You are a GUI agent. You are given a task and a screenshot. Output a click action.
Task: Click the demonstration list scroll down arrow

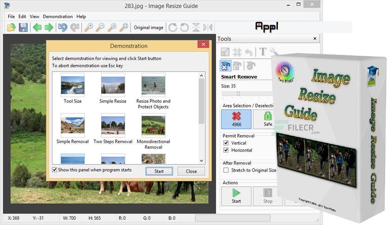(x=201, y=161)
